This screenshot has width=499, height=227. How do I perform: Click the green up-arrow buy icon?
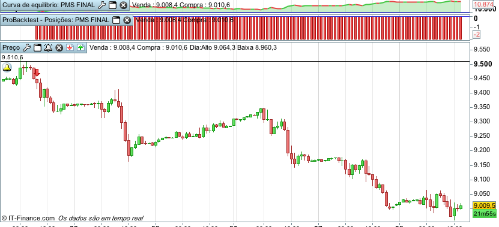tap(81, 48)
